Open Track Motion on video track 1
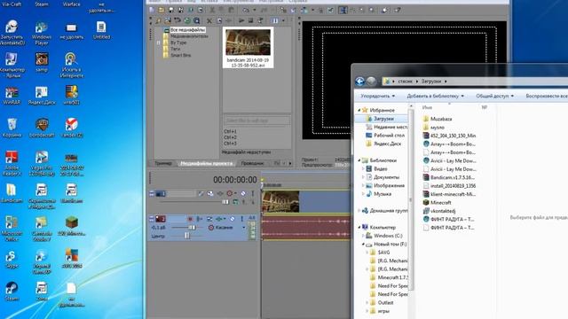This screenshot has width=568, height=319. pos(210,193)
